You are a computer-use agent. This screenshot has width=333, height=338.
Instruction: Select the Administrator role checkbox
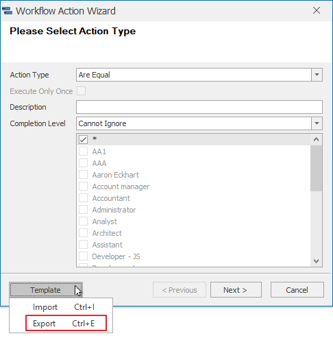point(83,210)
